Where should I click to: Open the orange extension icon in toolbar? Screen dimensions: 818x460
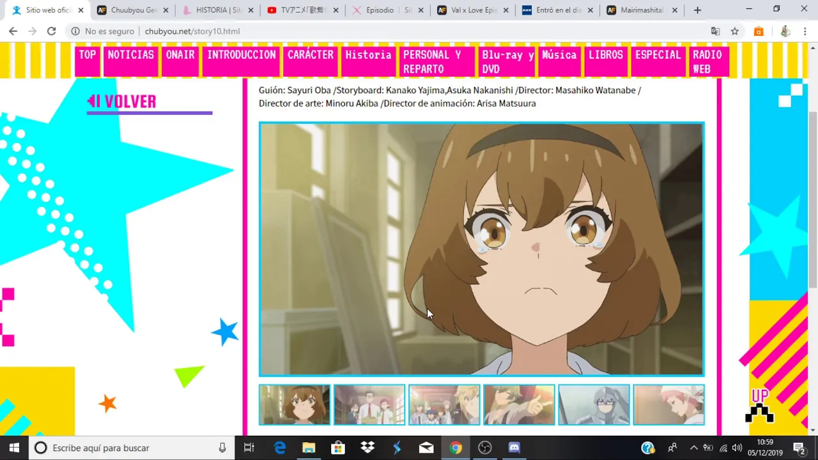(759, 31)
